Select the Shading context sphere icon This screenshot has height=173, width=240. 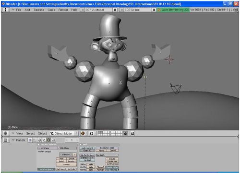pos(39,140)
